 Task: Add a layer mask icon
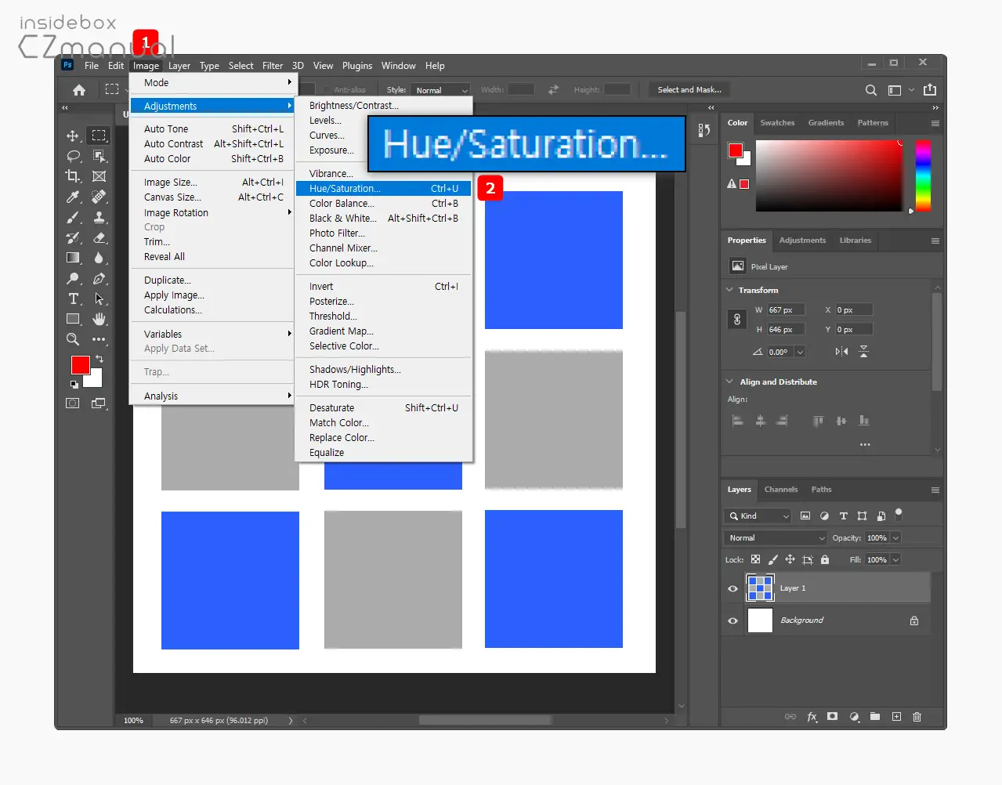(x=833, y=717)
